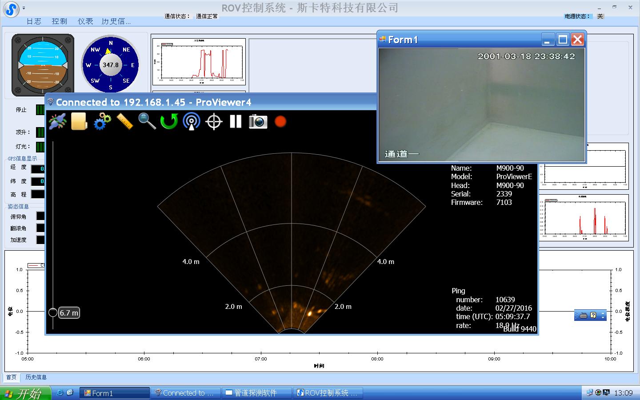Click the 俯仰角 value field
640x400 pixels.
coord(40,216)
